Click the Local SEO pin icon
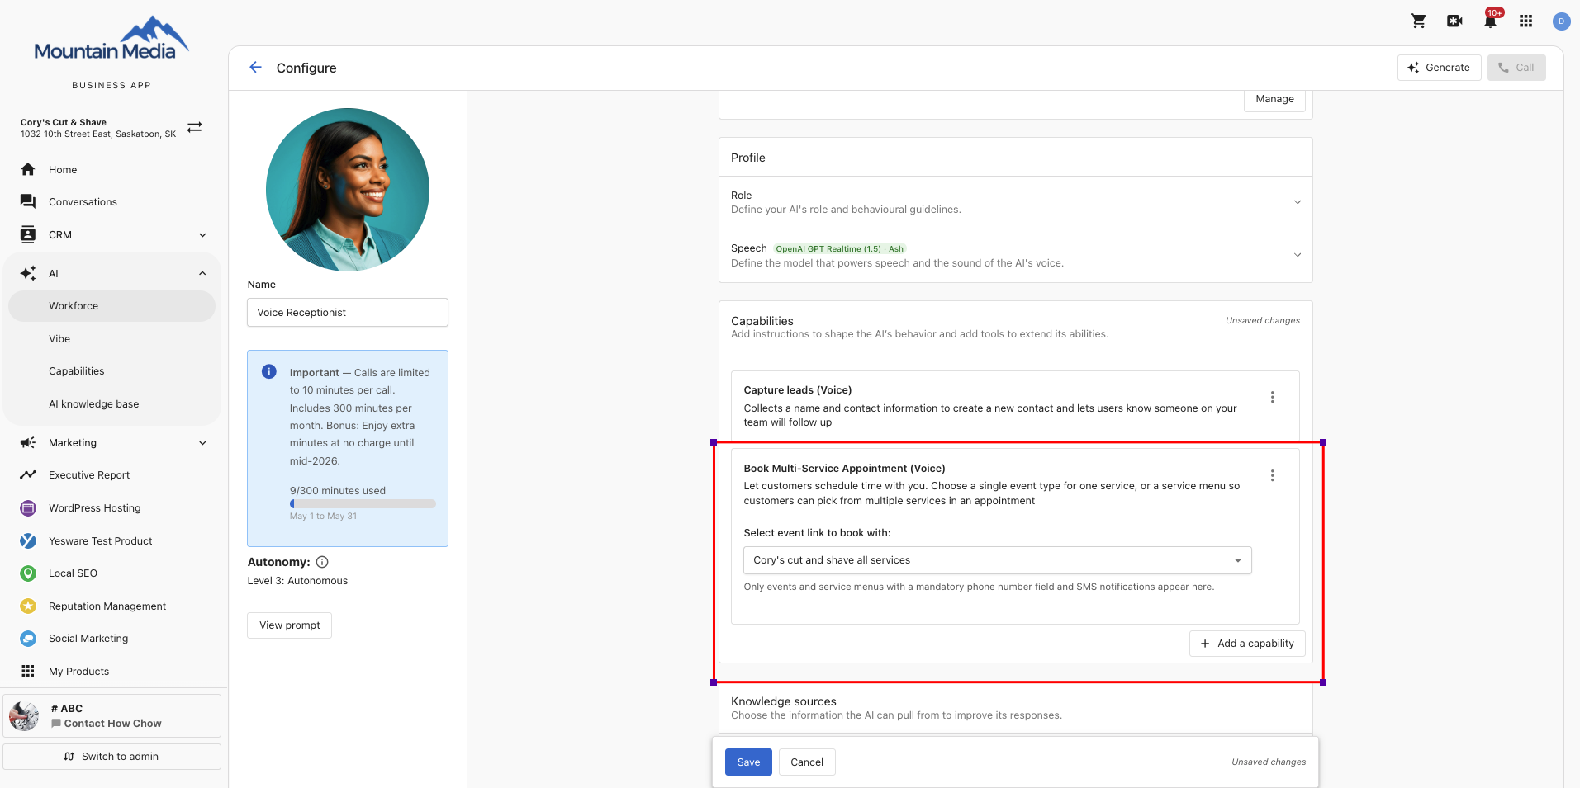This screenshot has height=788, width=1580. click(x=28, y=573)
